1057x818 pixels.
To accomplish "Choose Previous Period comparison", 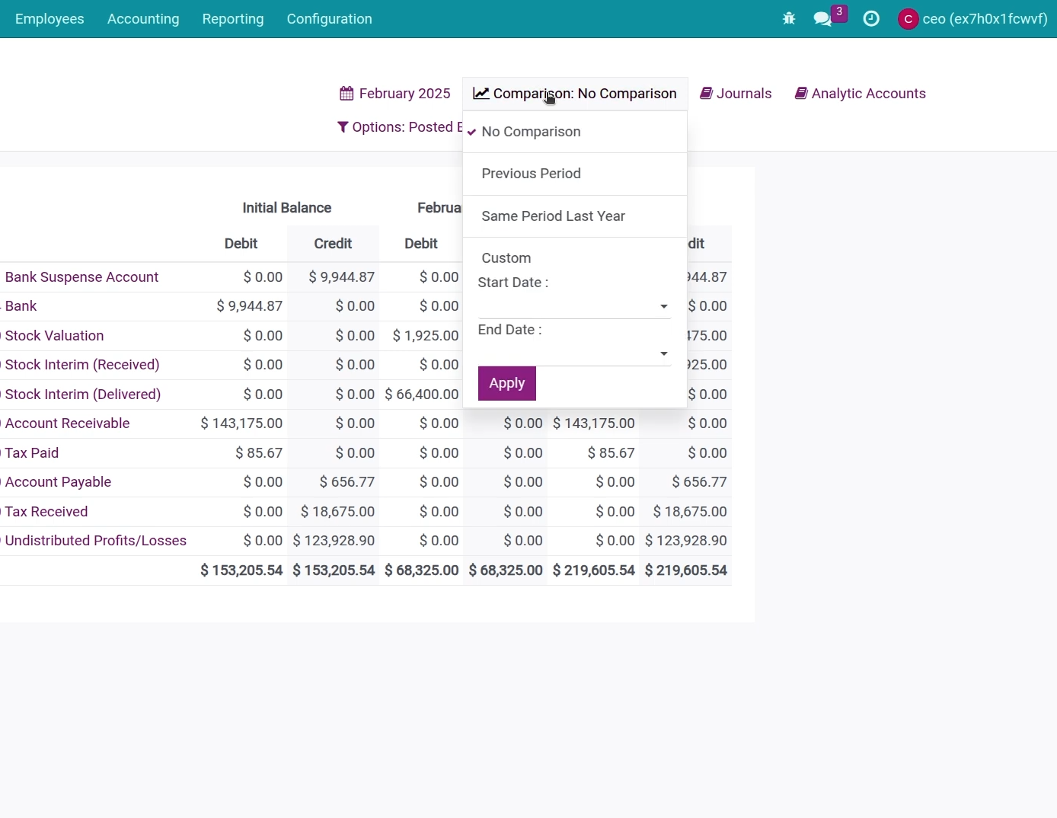I will tap(531, 174).
